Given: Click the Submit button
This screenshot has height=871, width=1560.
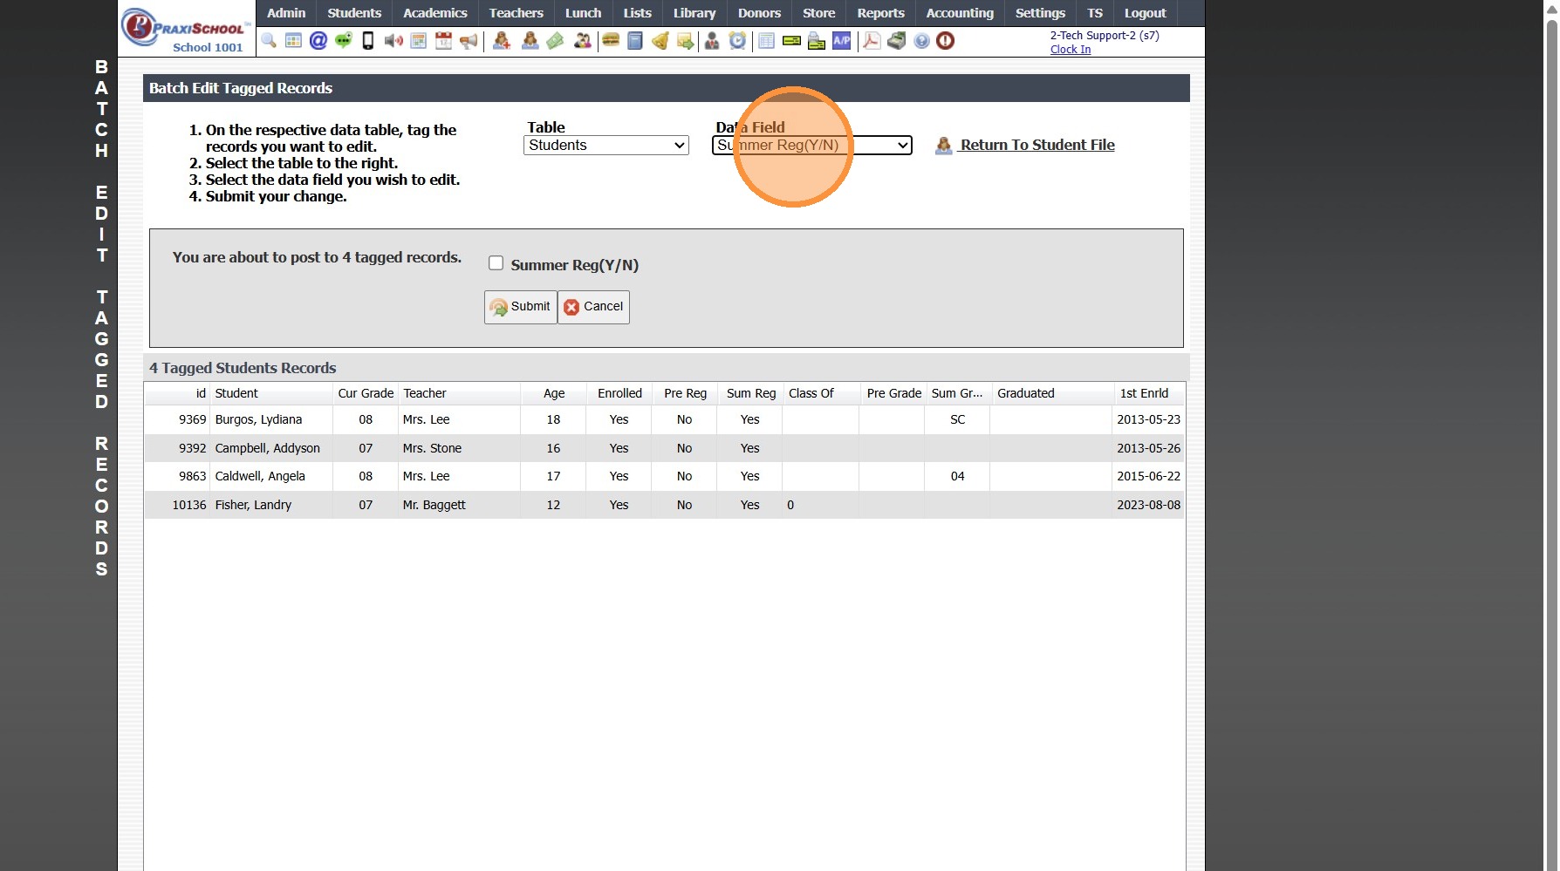Looking at the screenshot, I should pyautogui.click(x=521, y=307).
